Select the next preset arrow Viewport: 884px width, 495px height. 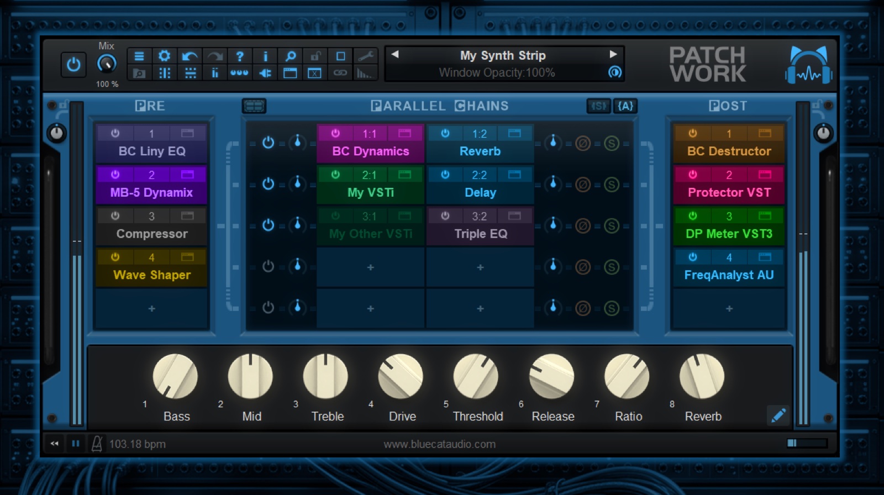(613, 55)
